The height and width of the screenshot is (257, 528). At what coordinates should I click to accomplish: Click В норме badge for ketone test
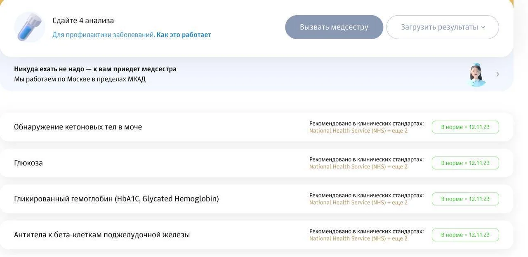tap(465, 127)
